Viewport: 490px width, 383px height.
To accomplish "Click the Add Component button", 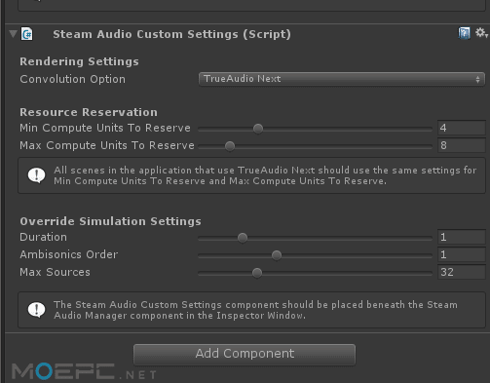I will pyautogui.click(x=245, y=354).
